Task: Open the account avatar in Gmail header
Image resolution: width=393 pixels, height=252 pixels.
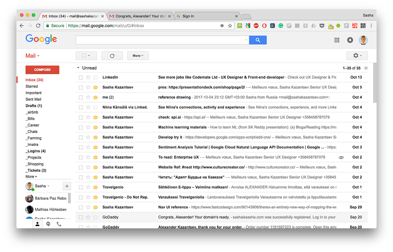Action: [363, 40]
